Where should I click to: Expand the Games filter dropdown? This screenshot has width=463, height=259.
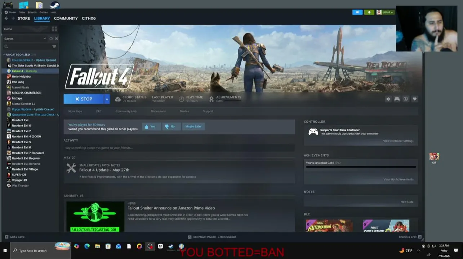(45, 38)
